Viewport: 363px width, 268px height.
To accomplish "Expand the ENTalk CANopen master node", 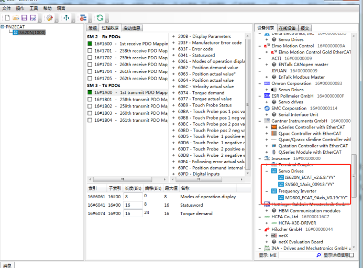I will pyautogui.click(x=267, y=65).
